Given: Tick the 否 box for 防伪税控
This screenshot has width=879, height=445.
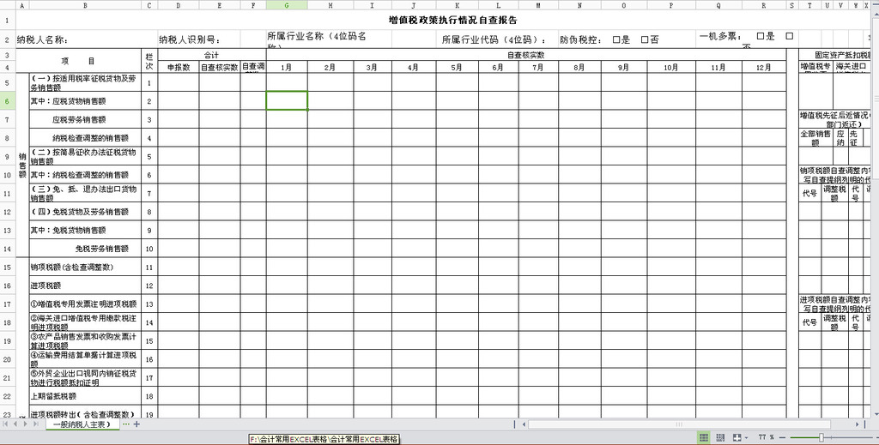Looking at the screenshot, I should coord(645,39).
